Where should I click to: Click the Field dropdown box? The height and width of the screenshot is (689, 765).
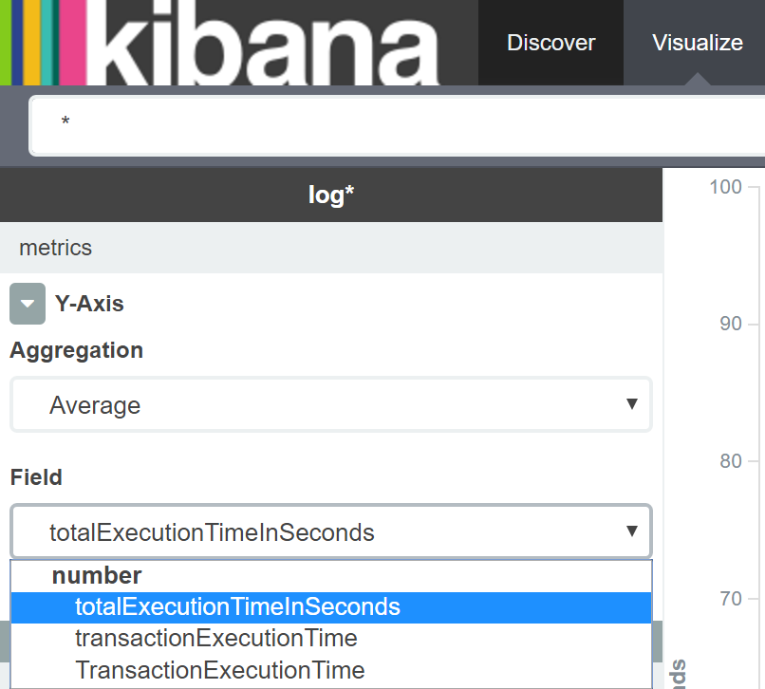(x=330, y=531)
